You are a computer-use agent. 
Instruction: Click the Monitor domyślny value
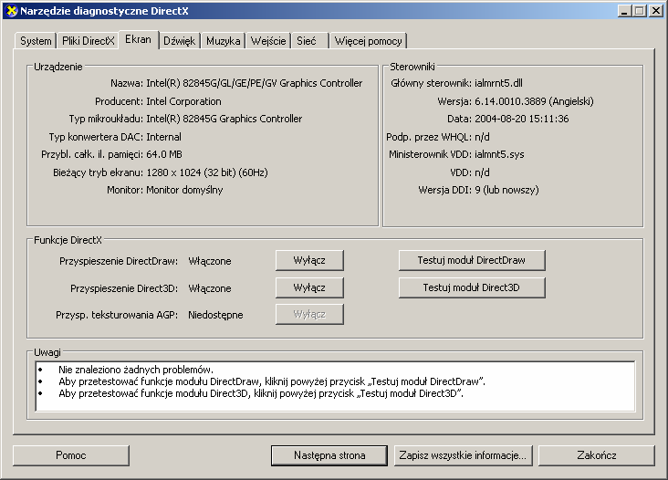tap(184, 190)
